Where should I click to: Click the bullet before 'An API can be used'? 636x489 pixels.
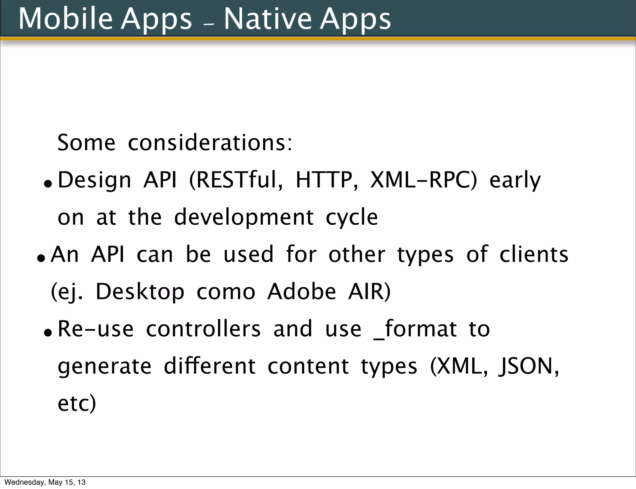tap(41, 258)
